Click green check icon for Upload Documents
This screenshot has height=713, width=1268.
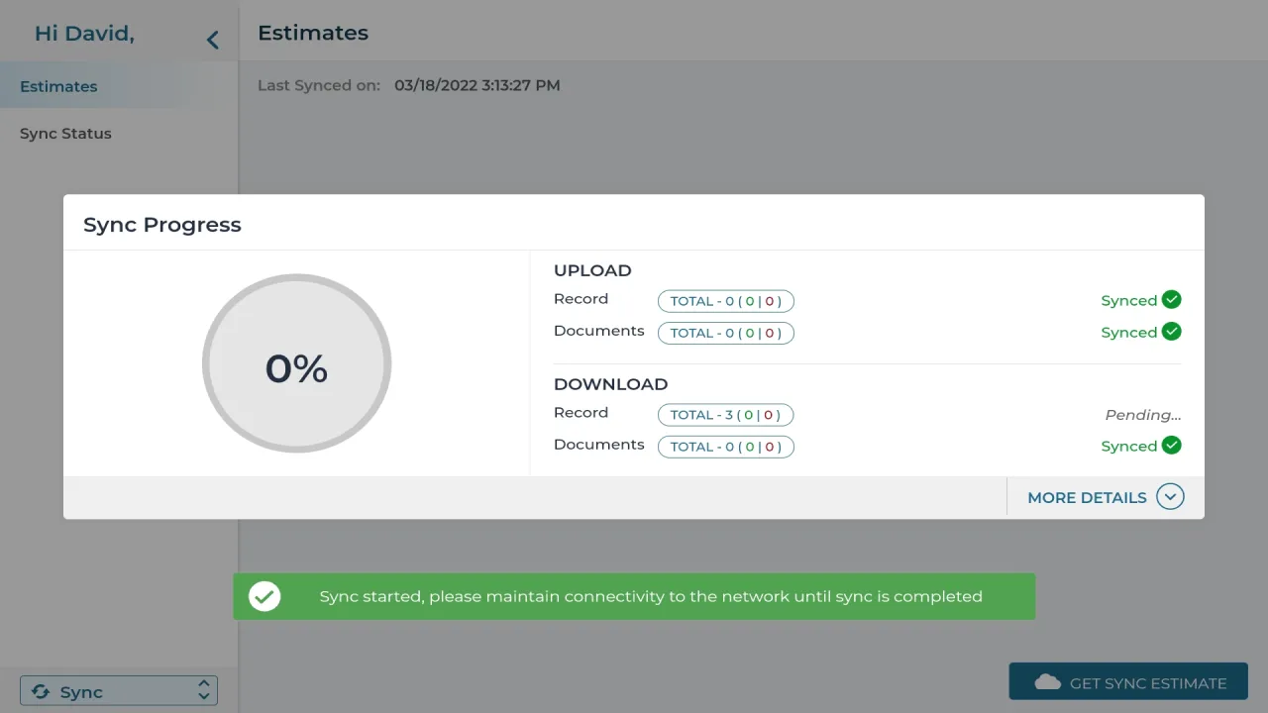pos(1172,331)
